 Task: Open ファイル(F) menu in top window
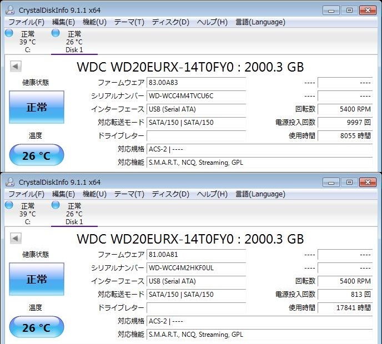(26, 22)
